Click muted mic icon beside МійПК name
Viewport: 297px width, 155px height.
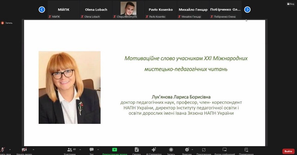(x=50, y=17)
